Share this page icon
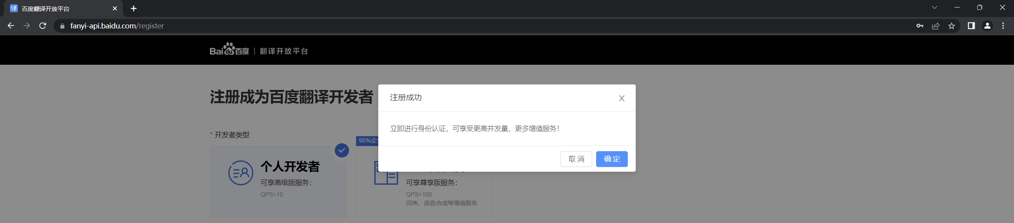The height and width of the screenshot is (223, 1014). pos(936,26)
